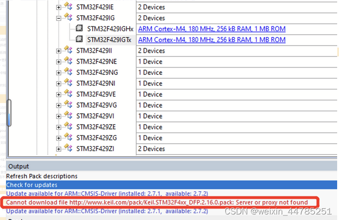This screenshot has width=339, height=220.
Task: Click the STM32F429VI device family icon
Action: tap(69, 115)
